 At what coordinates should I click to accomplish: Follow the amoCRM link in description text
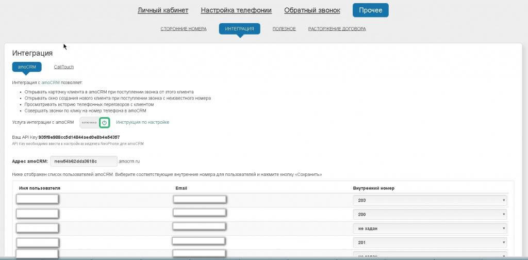coord(51,83)
